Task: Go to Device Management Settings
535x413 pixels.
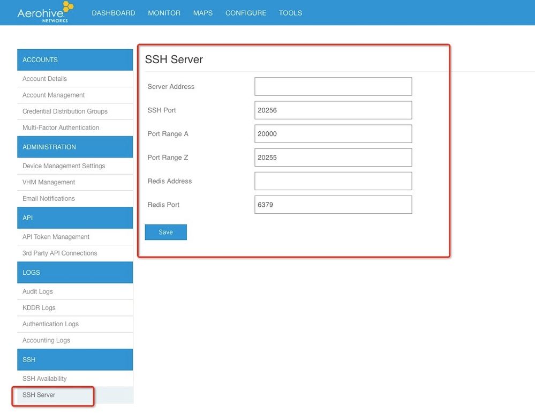Action: click(64, 166)
